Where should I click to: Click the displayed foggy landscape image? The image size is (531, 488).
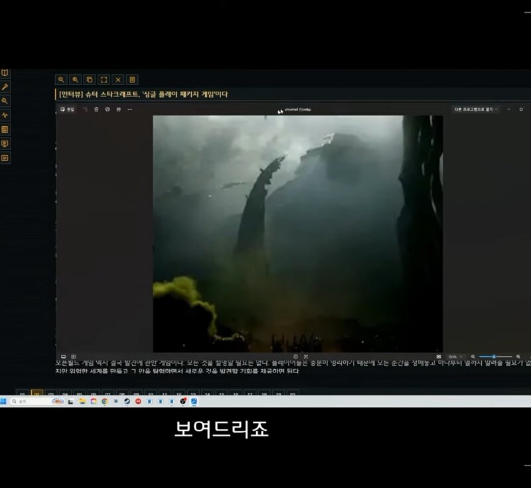(297, 234)
